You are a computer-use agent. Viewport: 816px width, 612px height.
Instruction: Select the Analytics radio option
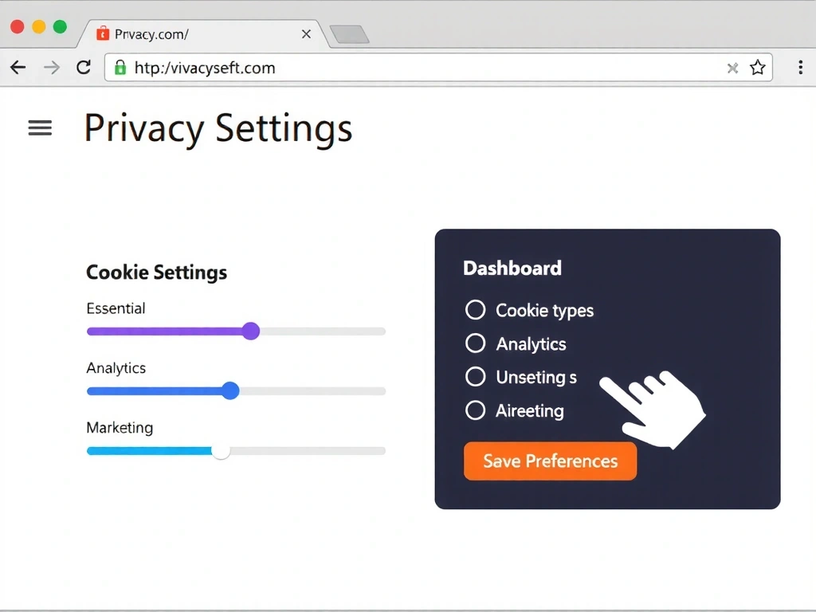point(475,343)
